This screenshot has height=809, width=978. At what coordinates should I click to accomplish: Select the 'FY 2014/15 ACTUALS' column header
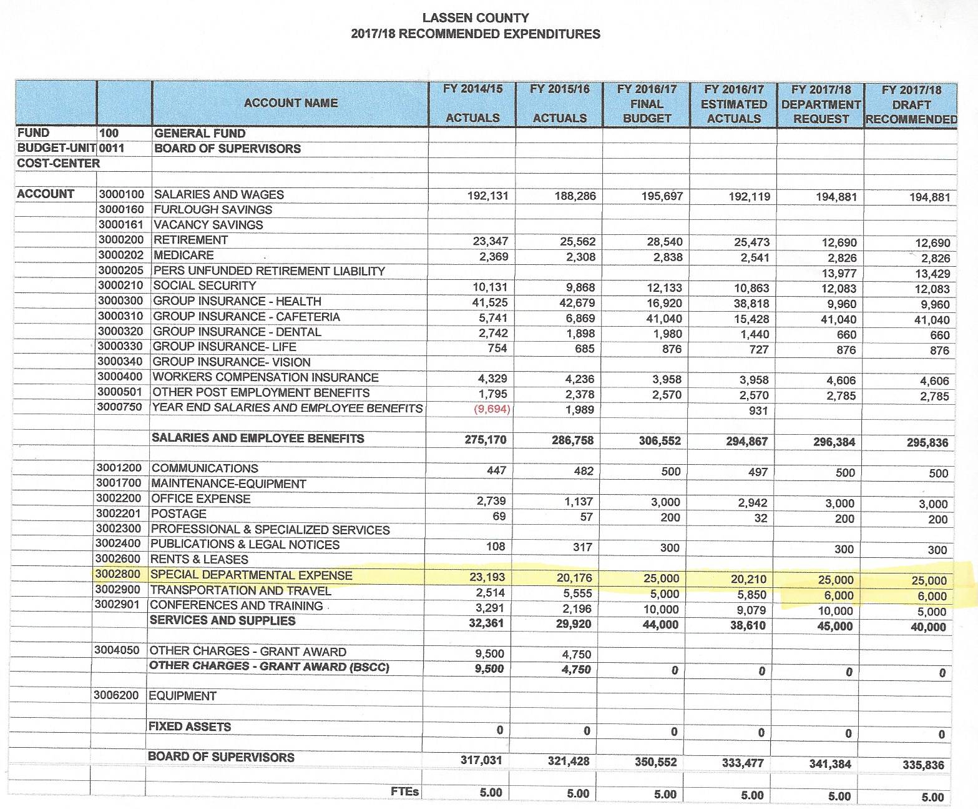click(472, 103)
